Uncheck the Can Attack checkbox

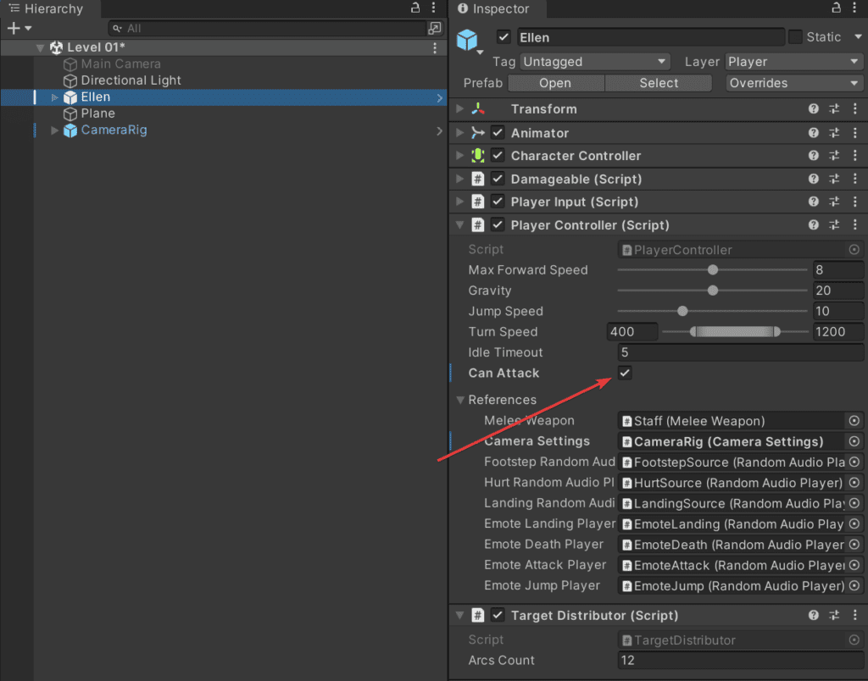[625, 373]
